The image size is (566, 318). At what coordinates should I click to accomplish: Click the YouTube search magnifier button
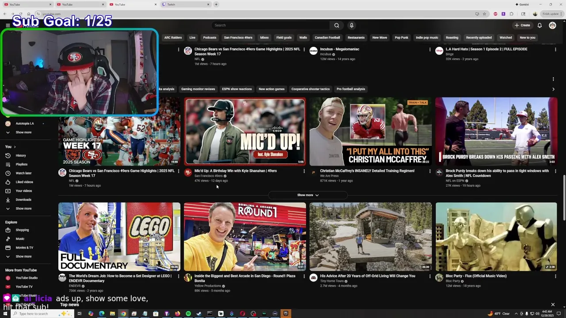point(337,25)
